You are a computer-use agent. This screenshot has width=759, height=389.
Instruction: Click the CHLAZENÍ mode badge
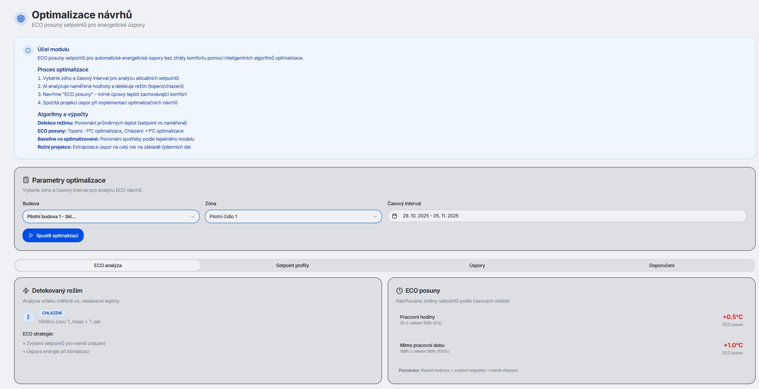(52, 313)
